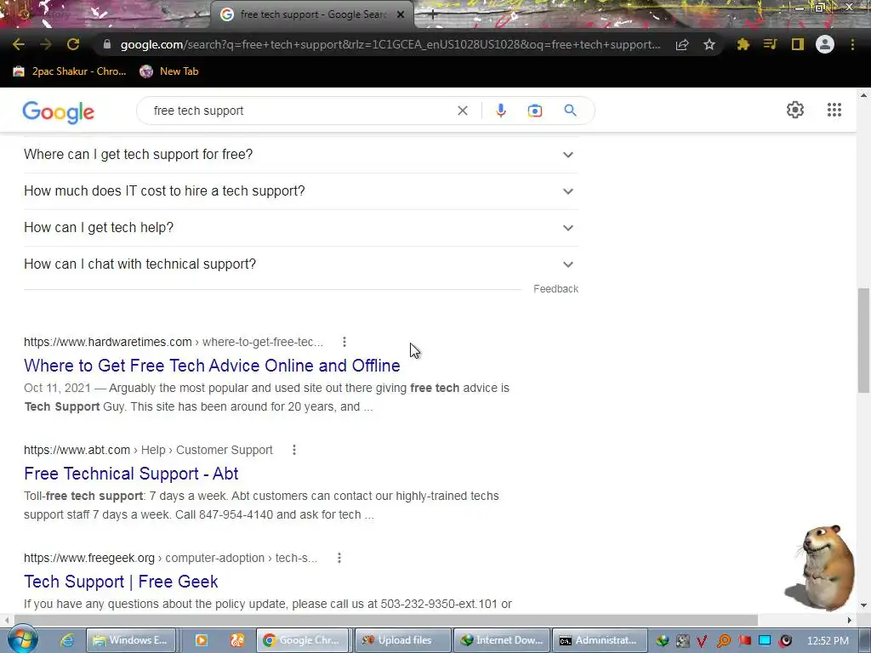
Task: Click the vertical scrollbar thumb
Action: (863, 340)
